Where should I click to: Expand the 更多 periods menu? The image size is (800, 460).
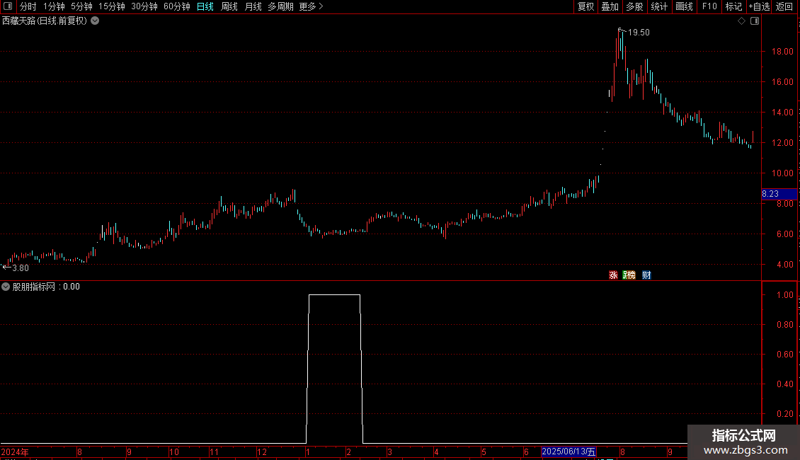click(312, 6)
